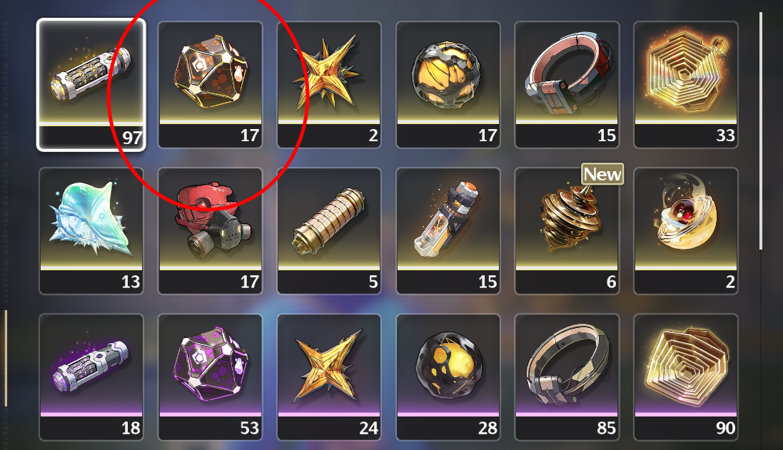Viewport: 783px width, 450px height.
Task: Click the red gas mask item
Action: coord(211,231)
